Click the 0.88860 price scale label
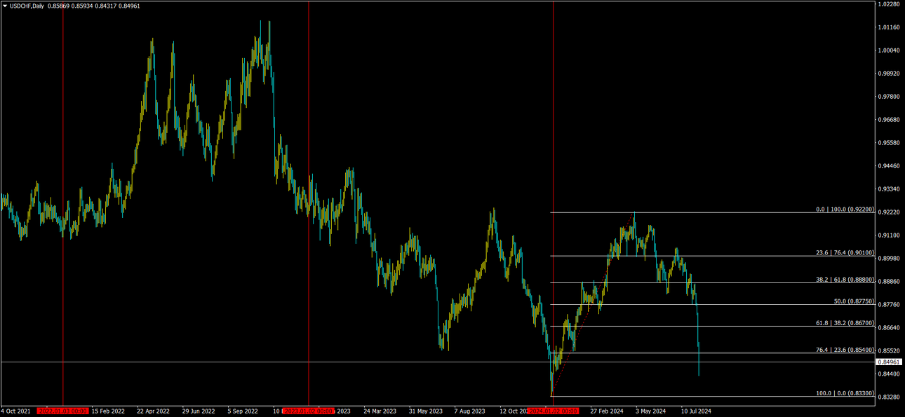 tap(889, 282)
